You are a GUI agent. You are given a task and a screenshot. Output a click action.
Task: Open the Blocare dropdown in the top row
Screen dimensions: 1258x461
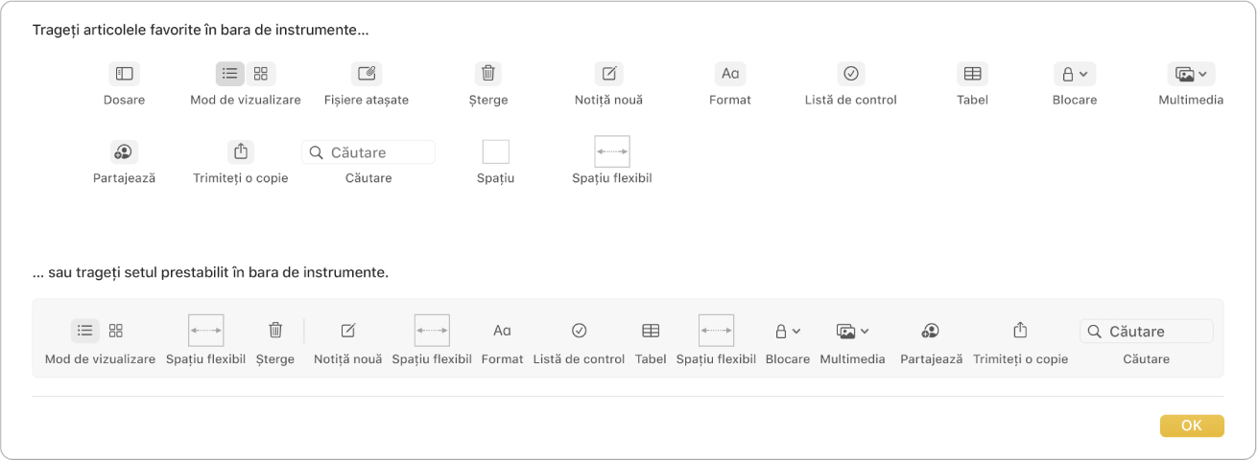(1074, 73)
